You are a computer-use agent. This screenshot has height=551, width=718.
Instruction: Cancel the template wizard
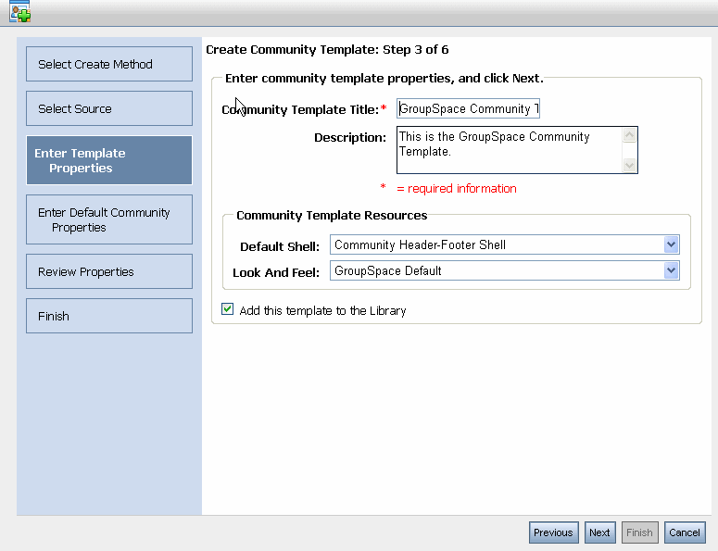click(685, 532)
